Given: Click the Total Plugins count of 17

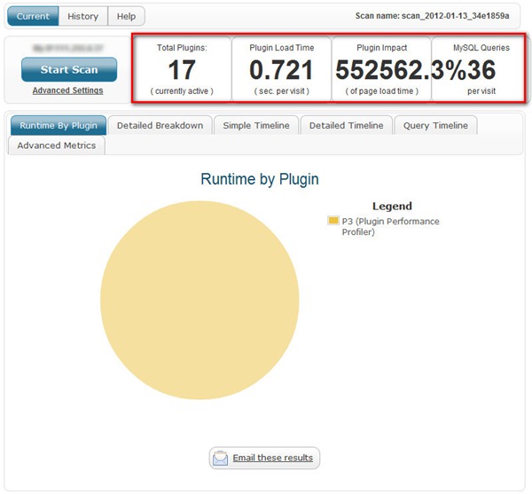Looking at the screenshot, I should 181,71.
